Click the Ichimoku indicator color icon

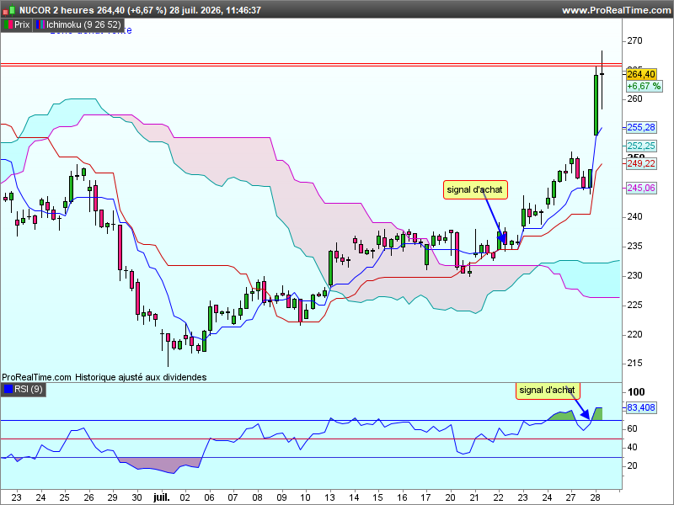40,24
